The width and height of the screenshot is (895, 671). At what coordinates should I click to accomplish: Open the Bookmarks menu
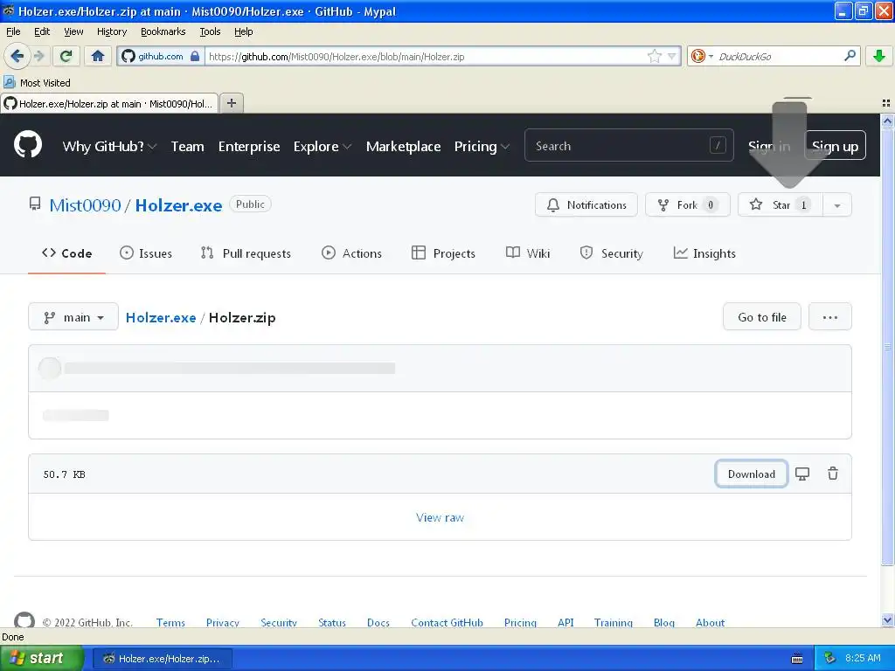(x=163, y=31)
